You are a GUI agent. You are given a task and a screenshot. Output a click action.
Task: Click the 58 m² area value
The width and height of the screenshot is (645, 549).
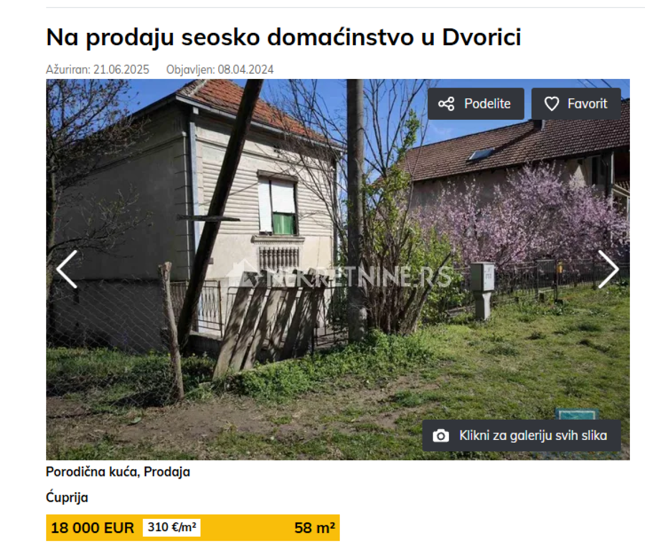[314, 528]
